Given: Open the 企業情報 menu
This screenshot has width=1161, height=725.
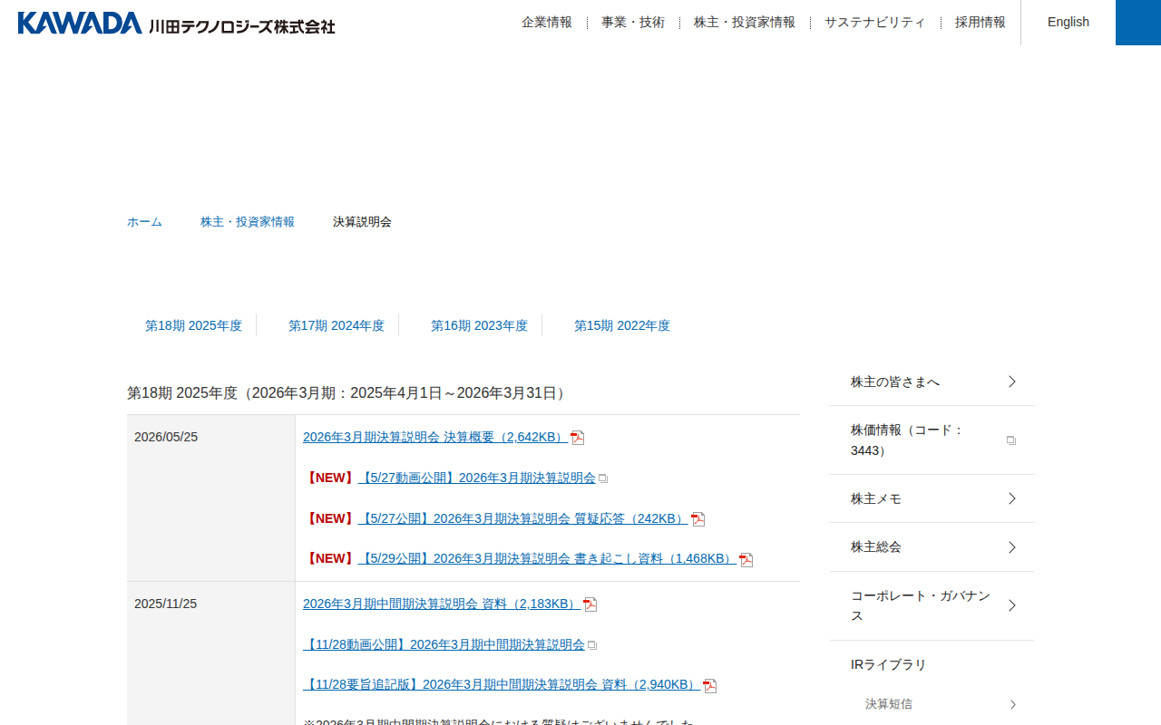Looking at the screenshot, I should click(x=547, y=23).
